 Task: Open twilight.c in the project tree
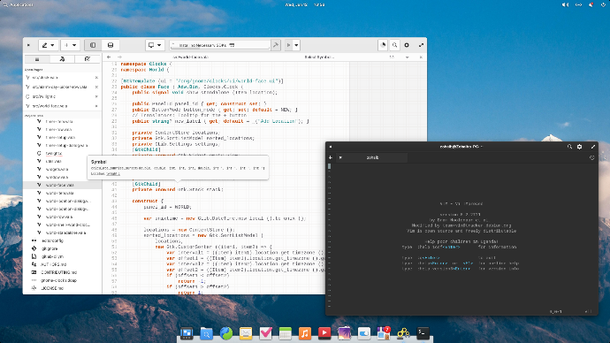click(62, 153)
